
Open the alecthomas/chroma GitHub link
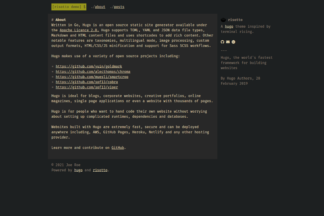93,72
